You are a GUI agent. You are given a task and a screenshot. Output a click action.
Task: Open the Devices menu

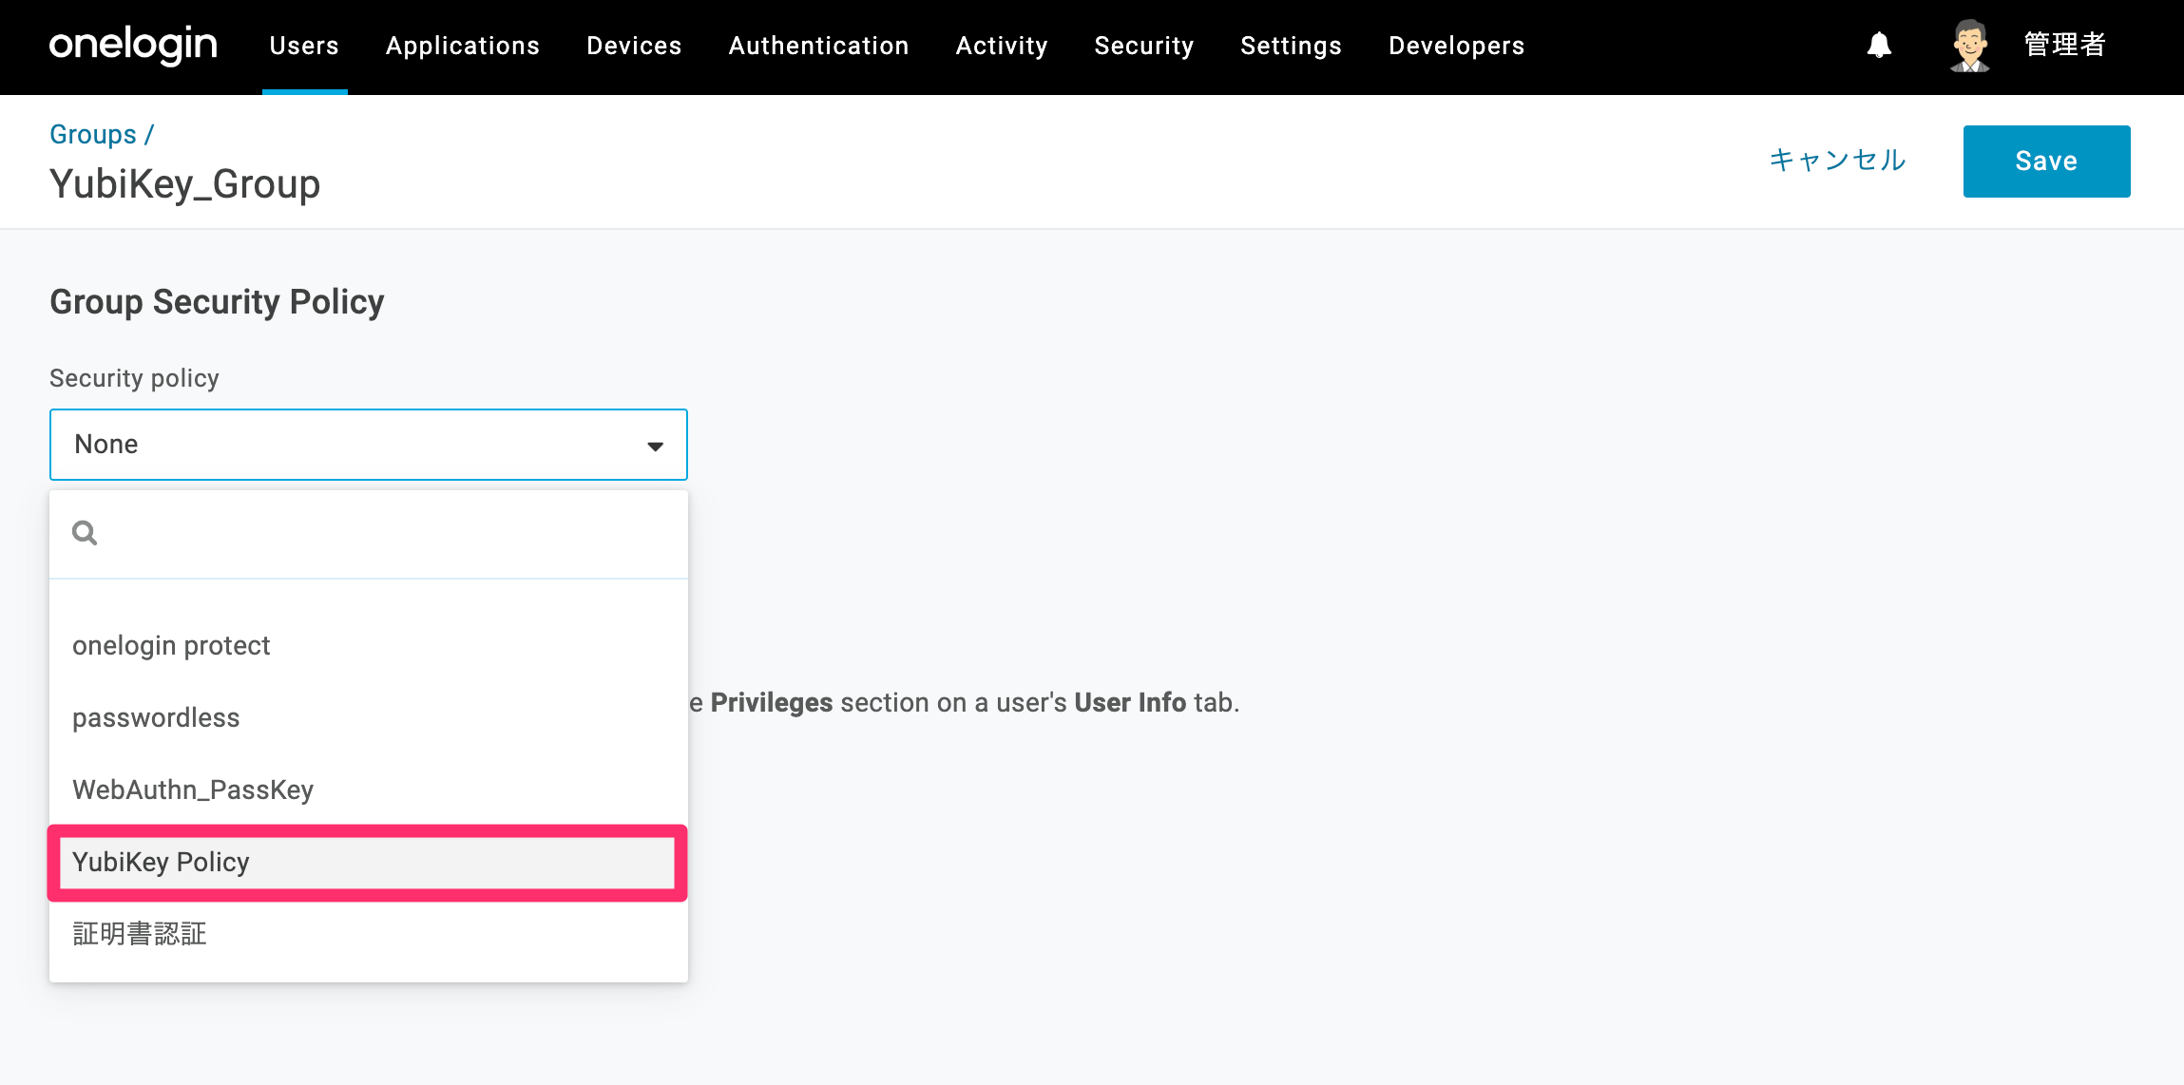(634, 46)
